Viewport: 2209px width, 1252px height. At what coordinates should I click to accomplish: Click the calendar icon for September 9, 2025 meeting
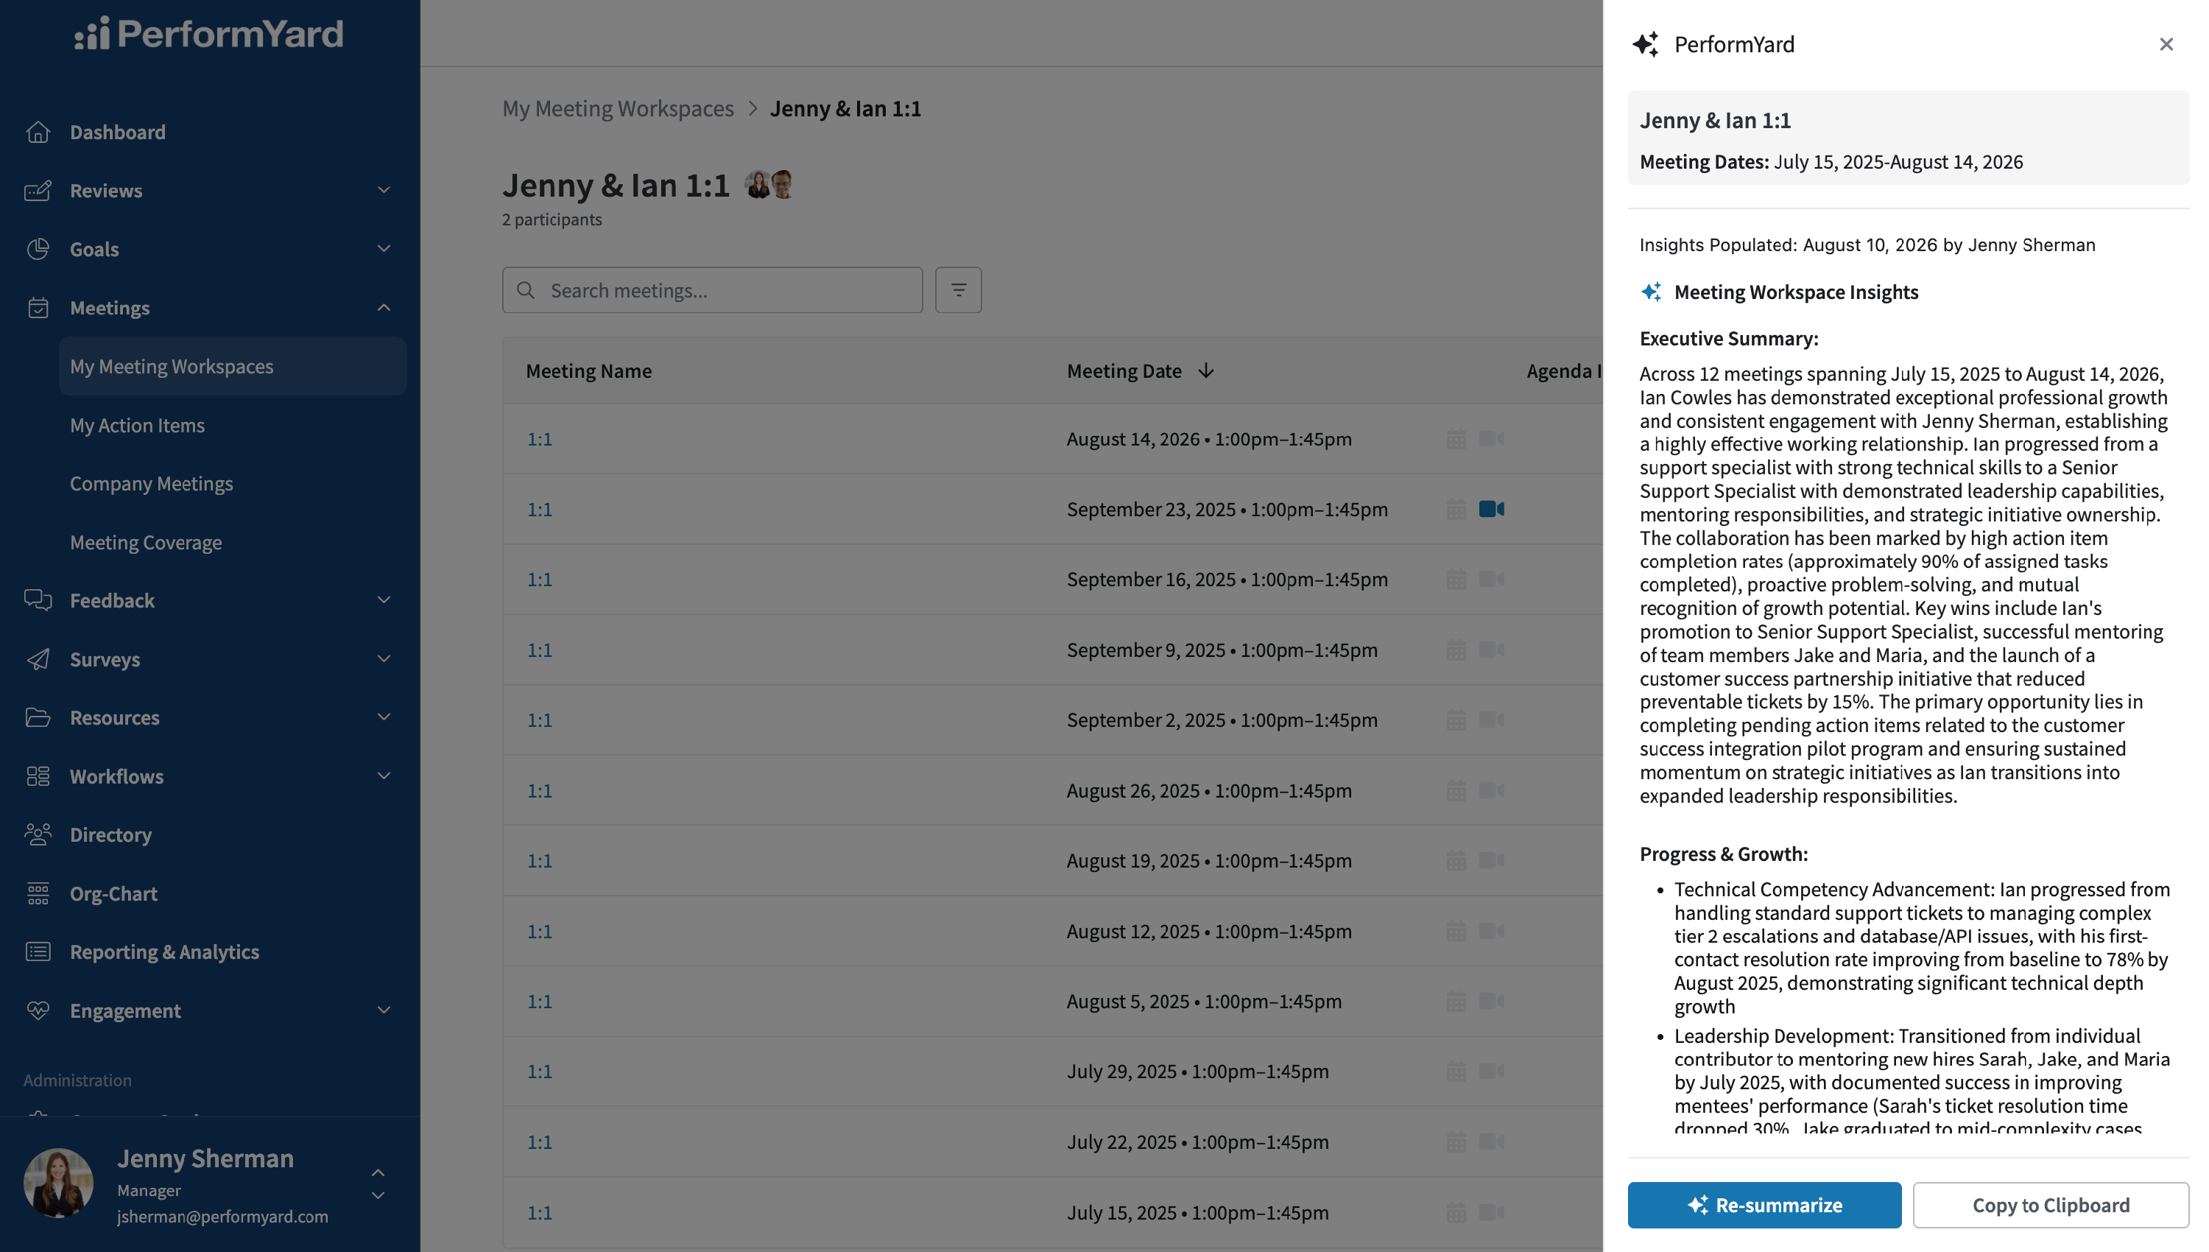coord(1456,650)
